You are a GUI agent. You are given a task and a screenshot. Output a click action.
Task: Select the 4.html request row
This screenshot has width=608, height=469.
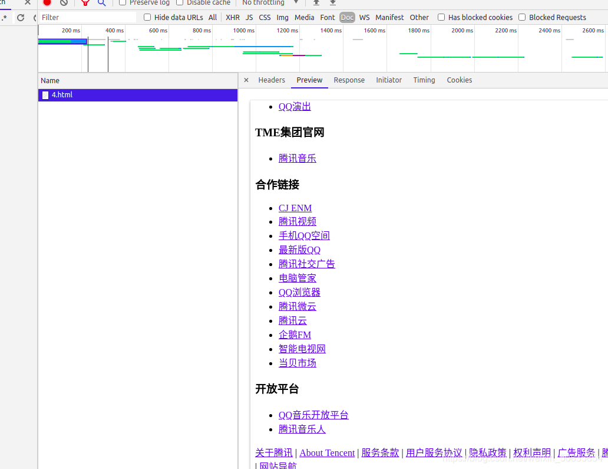point(138,95)
